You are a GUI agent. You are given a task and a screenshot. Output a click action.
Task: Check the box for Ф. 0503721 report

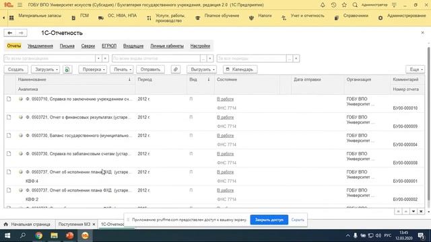[9, 118]
